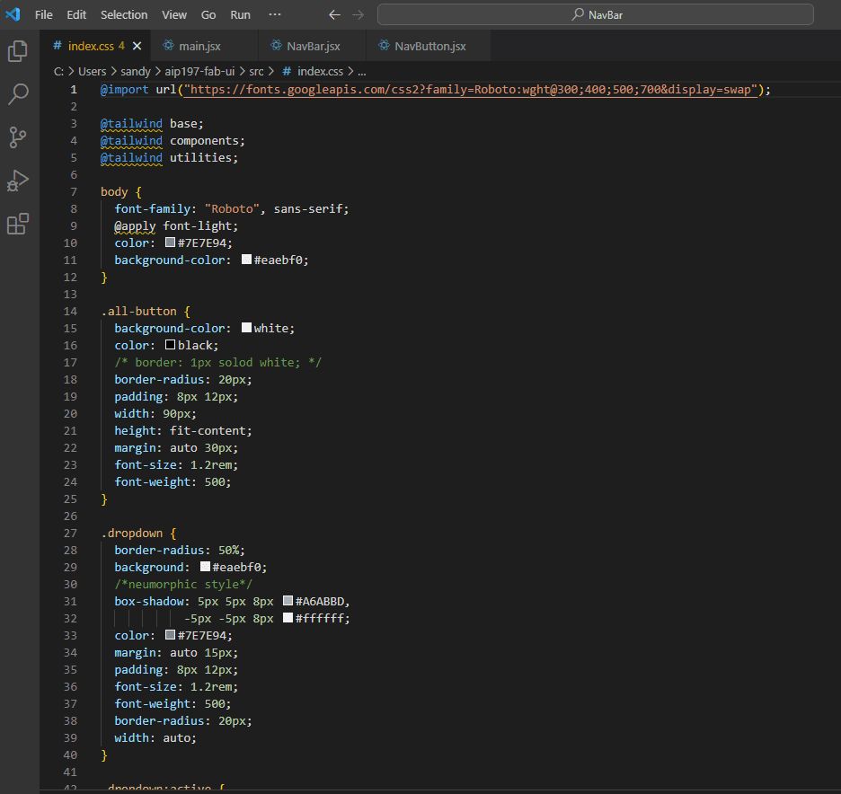Click the NavBar command center search box
This screenshot has height=794, width=841.
pos(595,14)
